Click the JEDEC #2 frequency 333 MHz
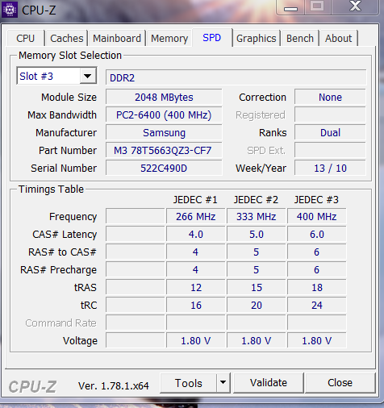This screenshot has height=408, width=384. [x=257, y=216]
